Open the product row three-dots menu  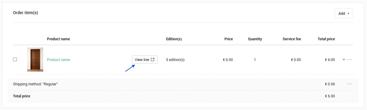click(349, 60)
